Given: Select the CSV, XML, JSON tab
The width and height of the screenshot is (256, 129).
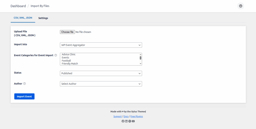Looking at the screenshot, I should [x=23, y=18].
